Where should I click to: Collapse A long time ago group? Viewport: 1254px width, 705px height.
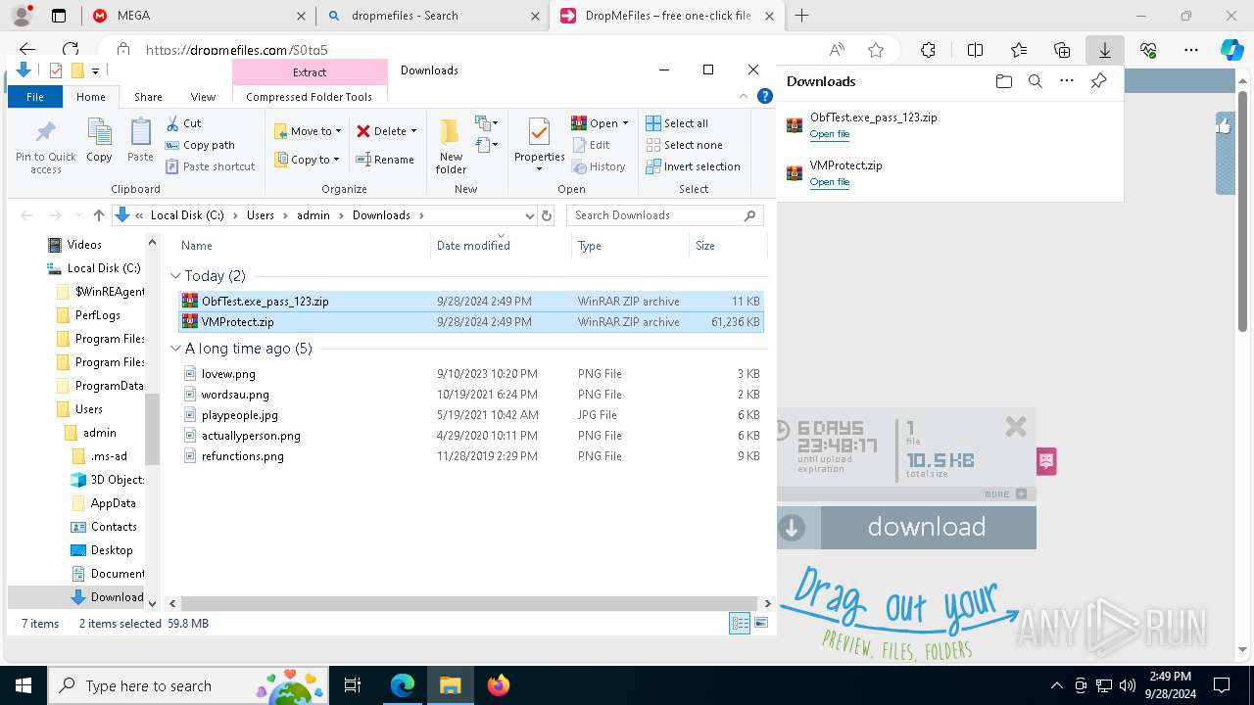pos(176,349)
